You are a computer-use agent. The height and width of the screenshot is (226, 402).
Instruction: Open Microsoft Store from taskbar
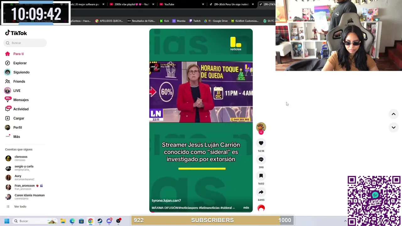[81, 221]
